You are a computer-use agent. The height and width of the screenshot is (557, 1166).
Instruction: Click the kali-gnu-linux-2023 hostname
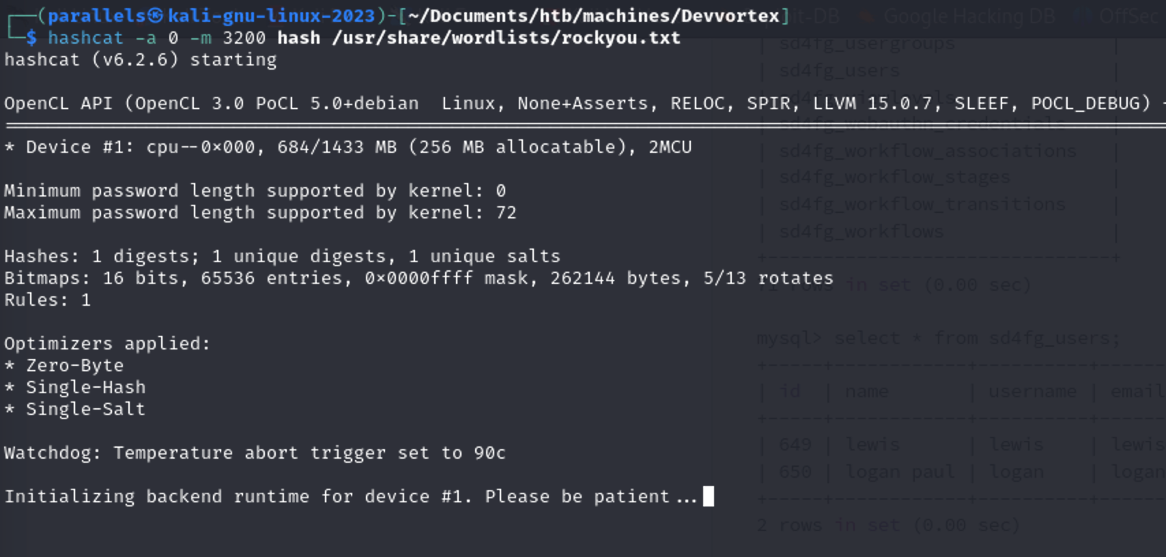[271, 16]
